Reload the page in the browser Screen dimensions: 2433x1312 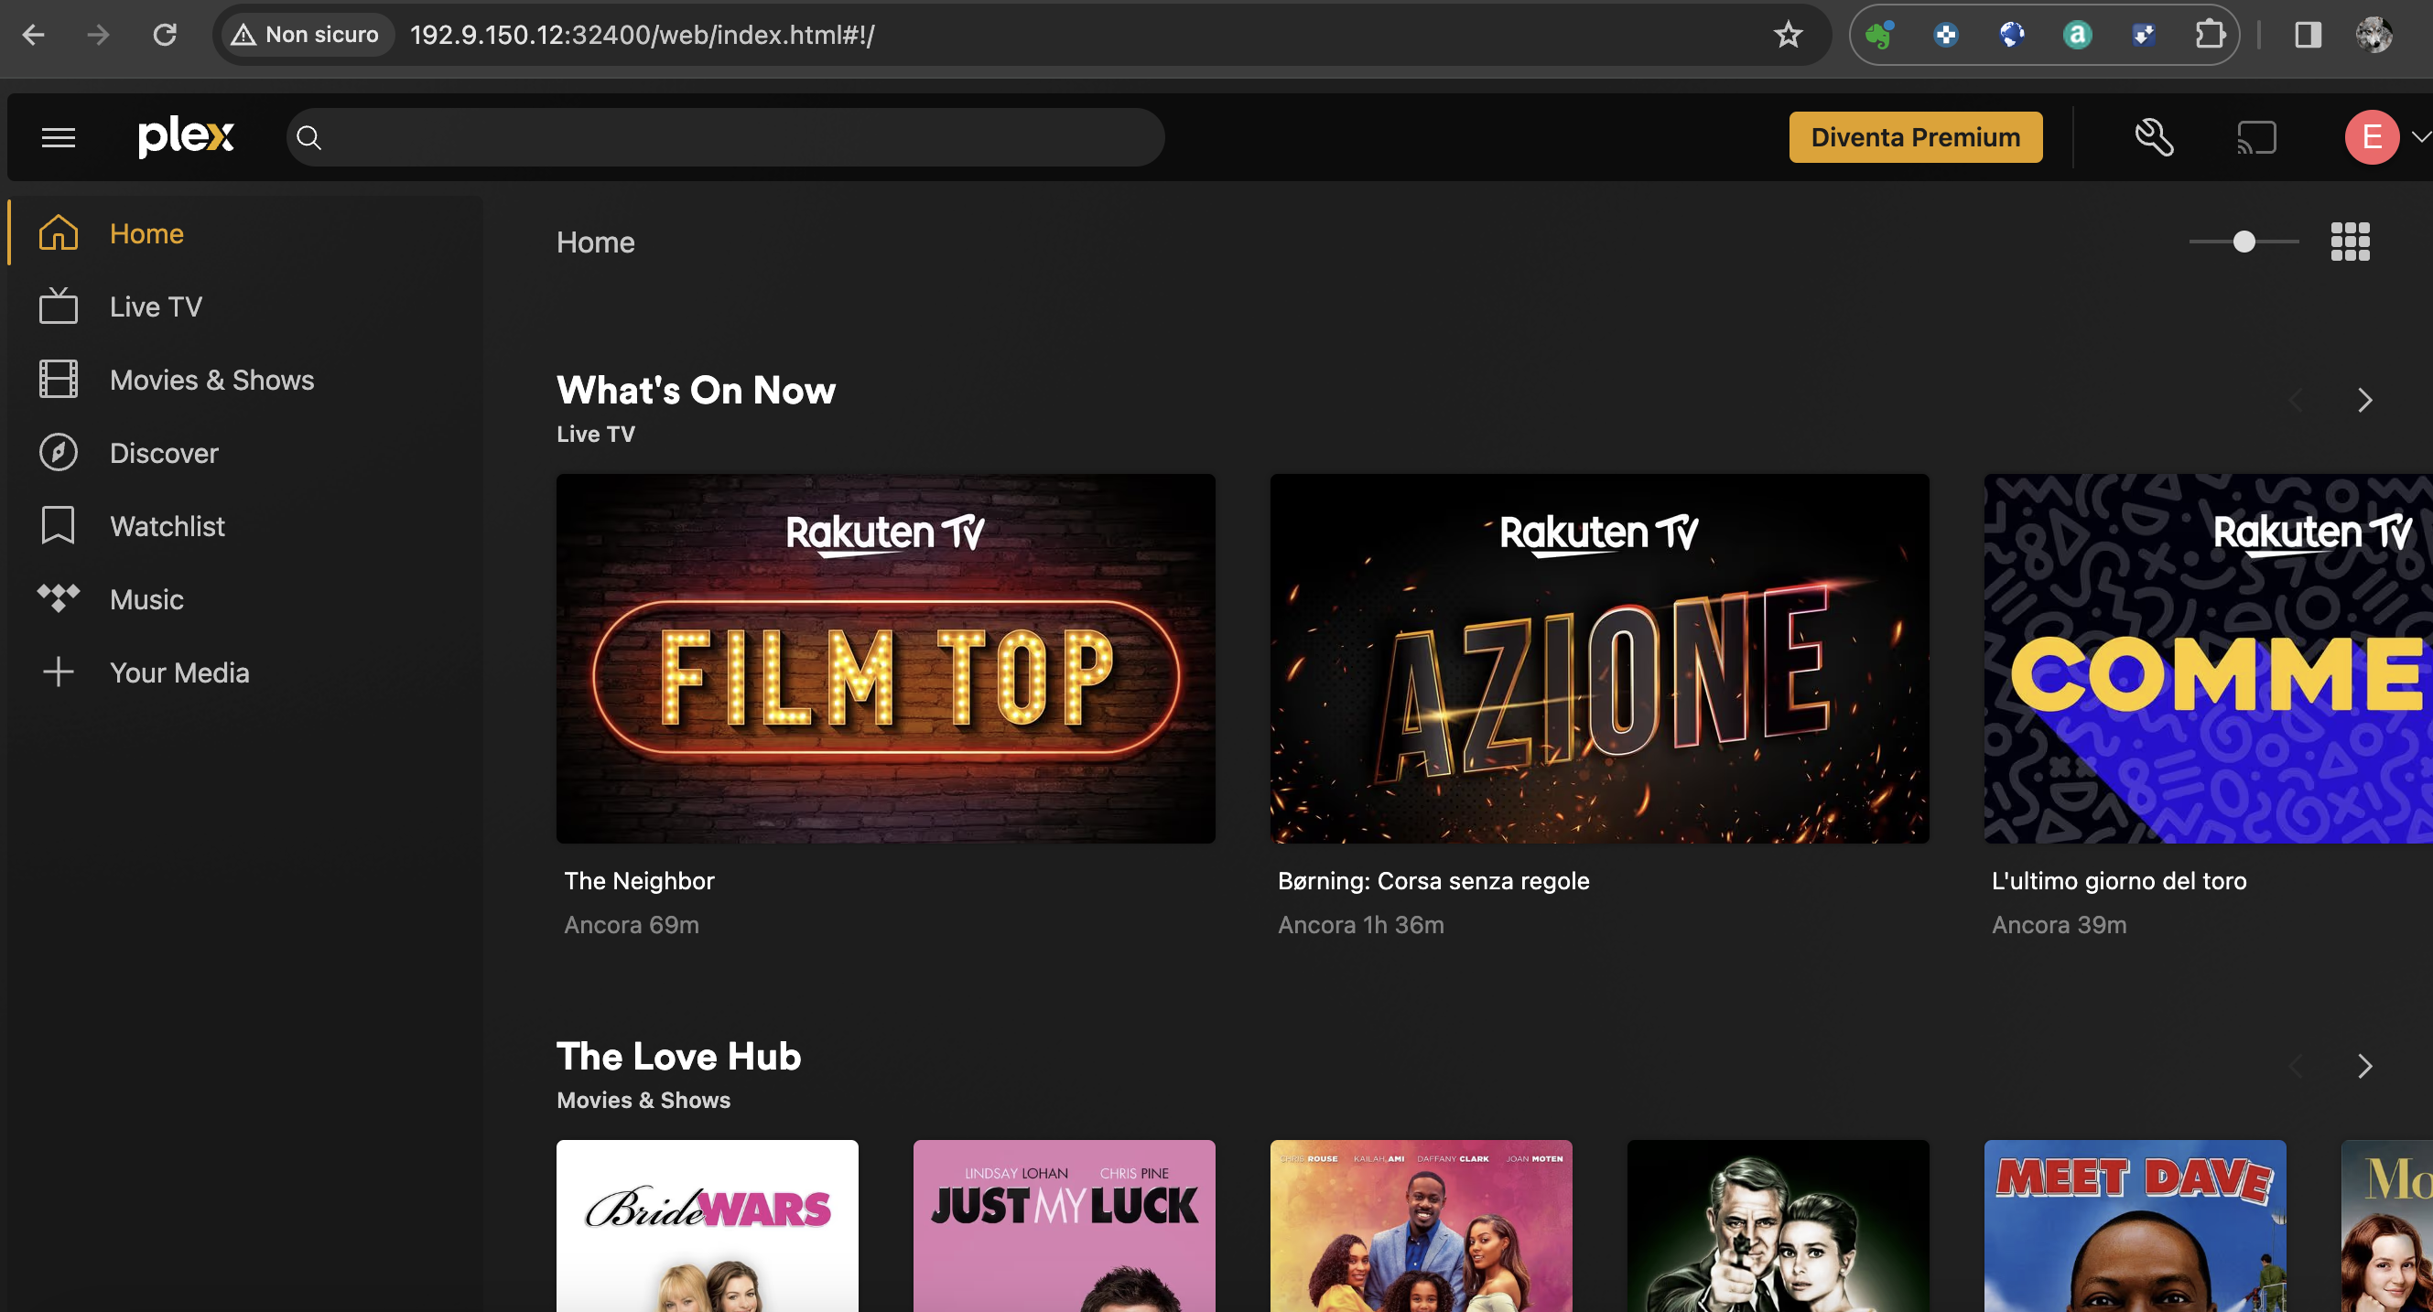click(166, 36)
